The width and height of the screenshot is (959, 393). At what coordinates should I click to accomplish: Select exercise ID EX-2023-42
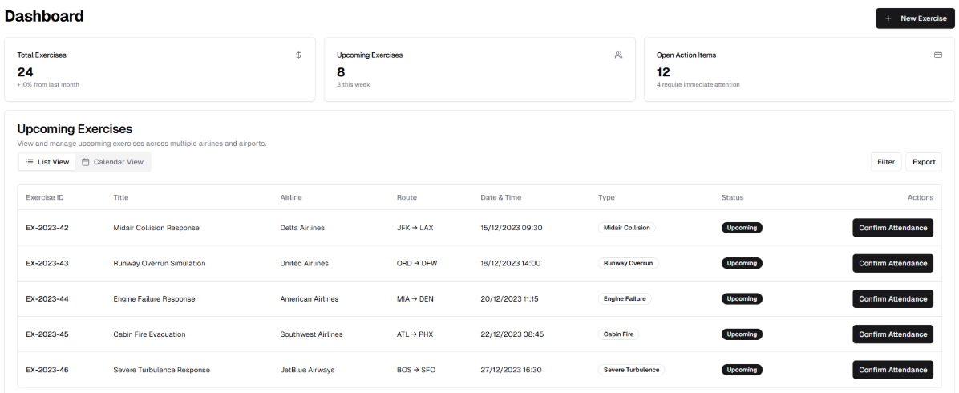[x=47, y=228]
